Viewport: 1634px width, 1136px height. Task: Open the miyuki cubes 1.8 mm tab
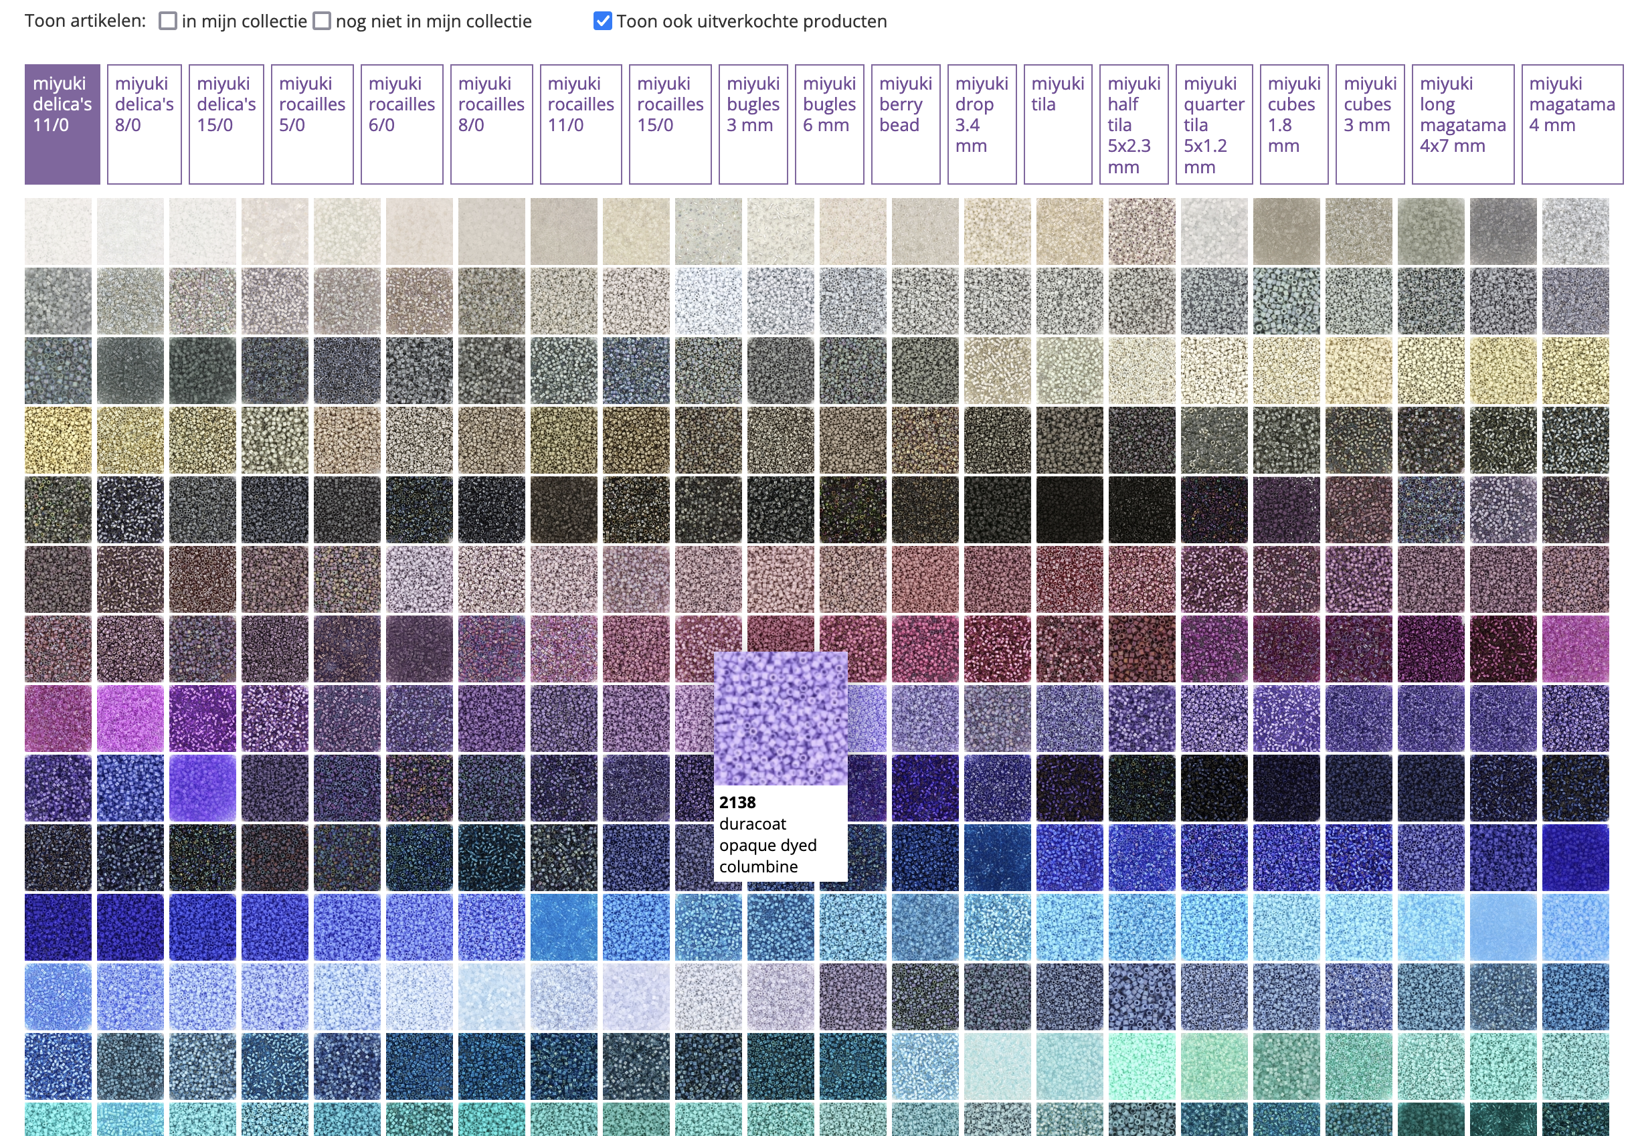pyautogui.click(x=1295, y=124)
